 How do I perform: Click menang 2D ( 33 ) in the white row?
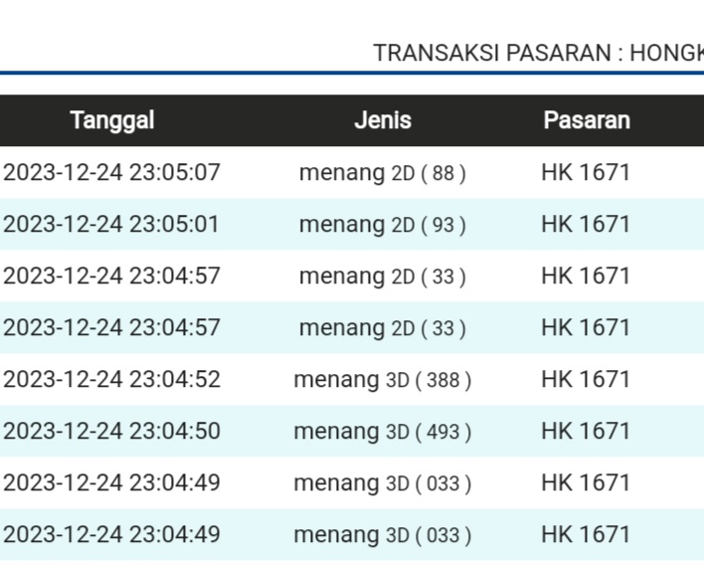click(383, 276)
